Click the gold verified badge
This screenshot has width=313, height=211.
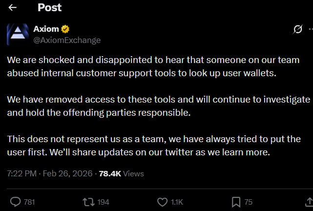pos(64,29)
